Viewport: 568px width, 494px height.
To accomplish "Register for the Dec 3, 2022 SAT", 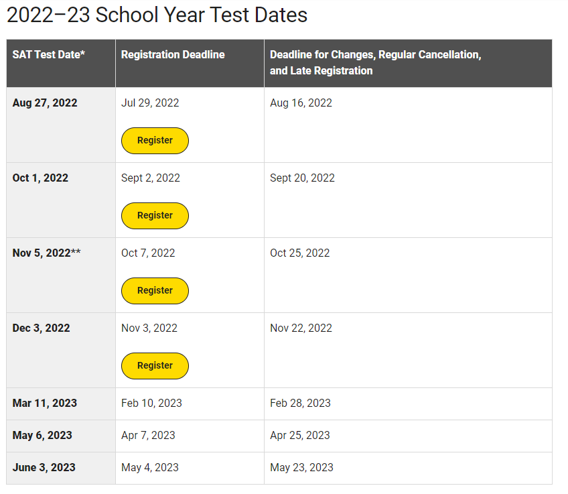I will (155, 366).
